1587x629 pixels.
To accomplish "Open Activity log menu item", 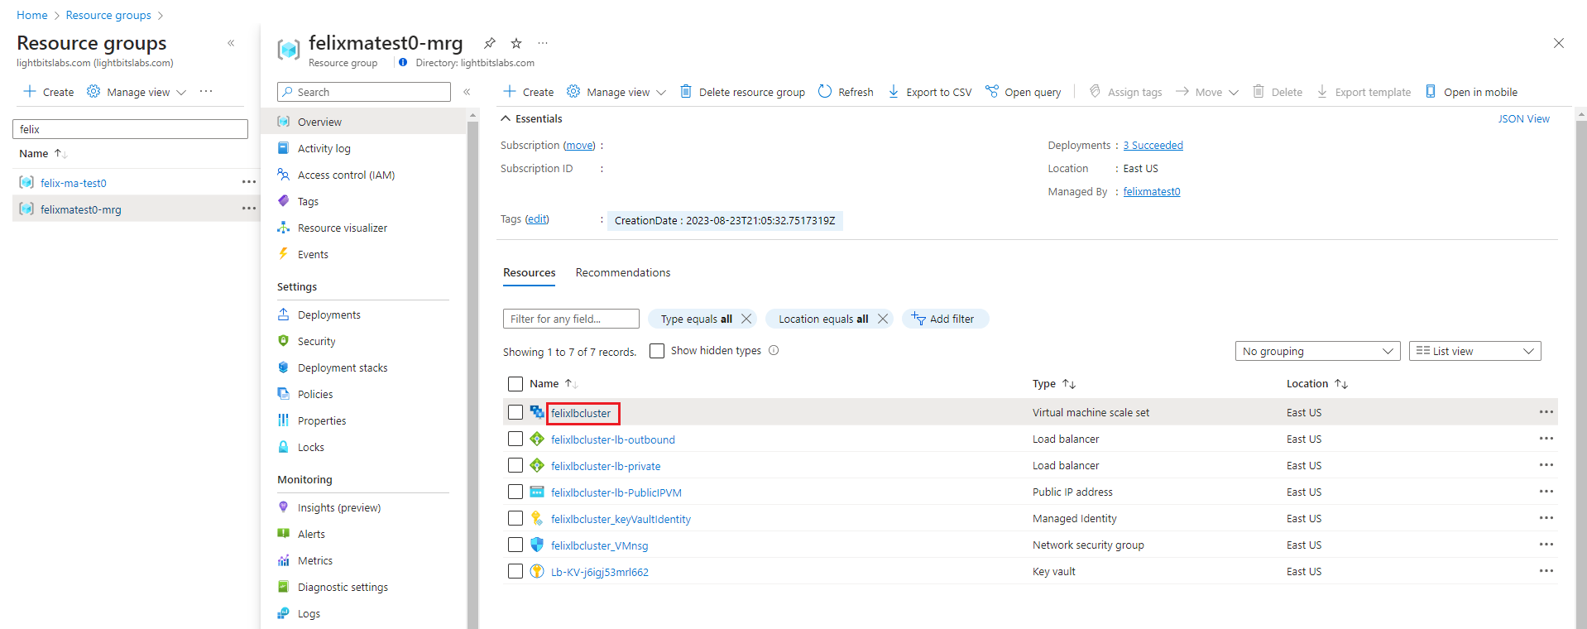I will 324,148.
